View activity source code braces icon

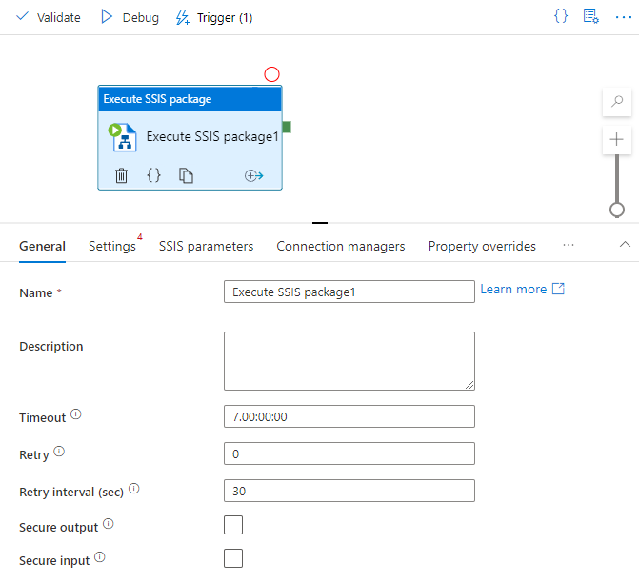click(153, 175)
